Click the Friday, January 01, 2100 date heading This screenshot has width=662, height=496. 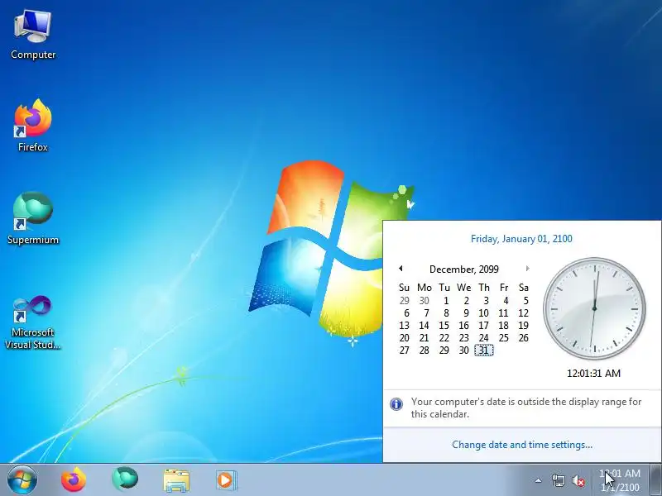click(x=521, y=239)
